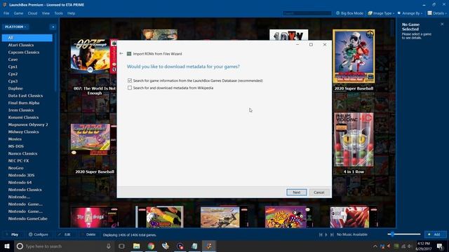449x252 pixels.
Task: Open File Explorer from the taskbar
Action: click(x=137, y=246)
